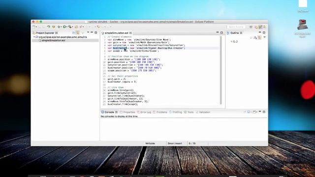Viewport: 315px width, 177px height.
Task: Click the 'gain.gain = 2;' line
Action: click(117, 79)
